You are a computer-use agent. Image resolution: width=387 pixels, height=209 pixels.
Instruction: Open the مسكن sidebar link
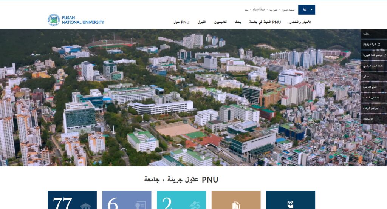[x=366, y=77]
